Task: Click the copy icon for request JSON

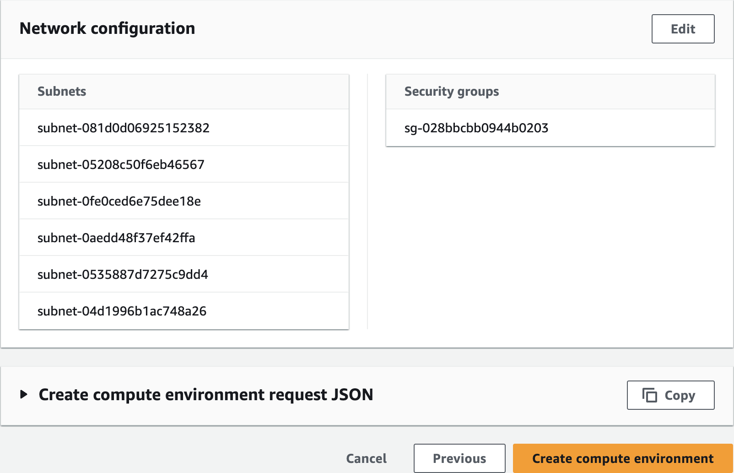Action: pos(649,395)
